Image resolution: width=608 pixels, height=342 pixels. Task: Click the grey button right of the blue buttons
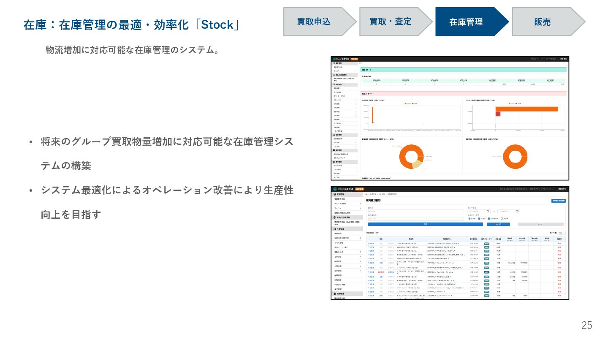click(x=540, y=224)
